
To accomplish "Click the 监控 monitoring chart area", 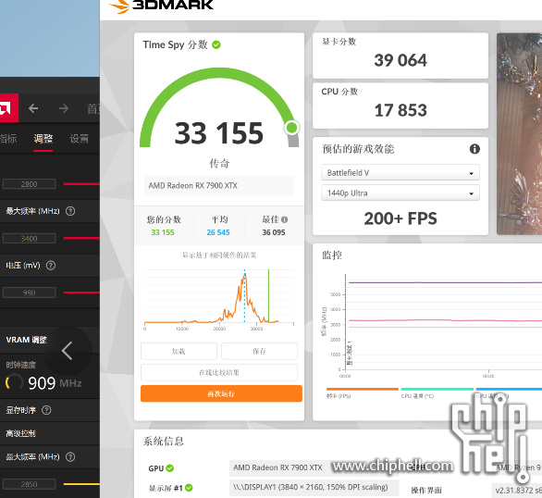I will point(432,325).
